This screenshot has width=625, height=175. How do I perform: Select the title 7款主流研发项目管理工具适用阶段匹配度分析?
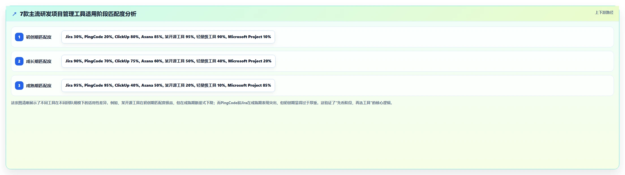click(78, 14)
